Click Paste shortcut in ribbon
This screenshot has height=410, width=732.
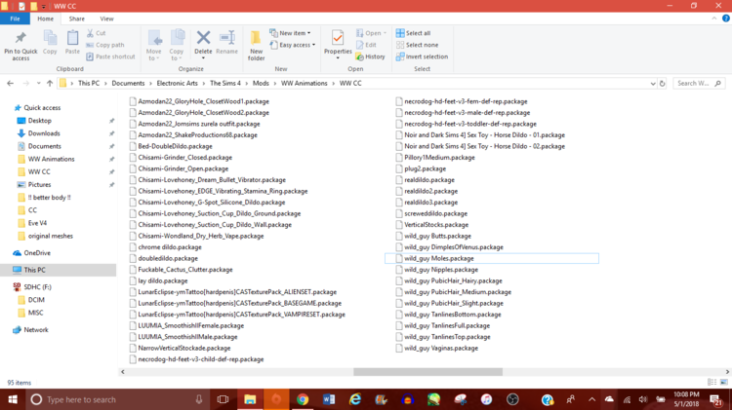(x=110, y=56)
